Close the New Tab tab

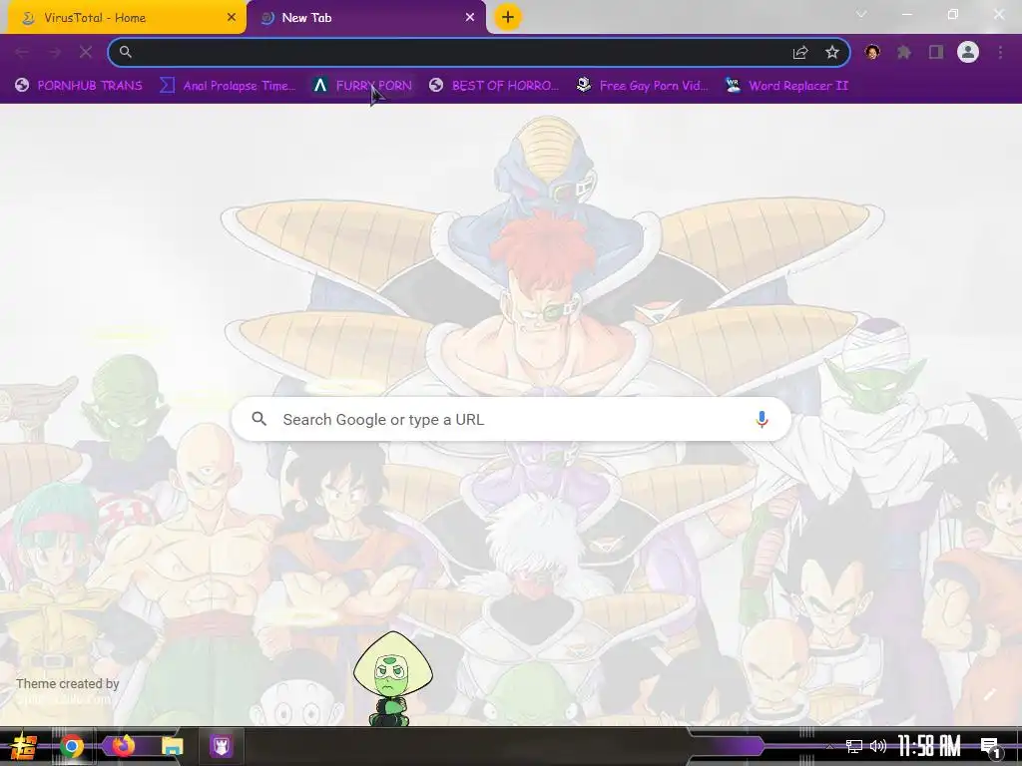pyautogui.click(x=470, y=18)
